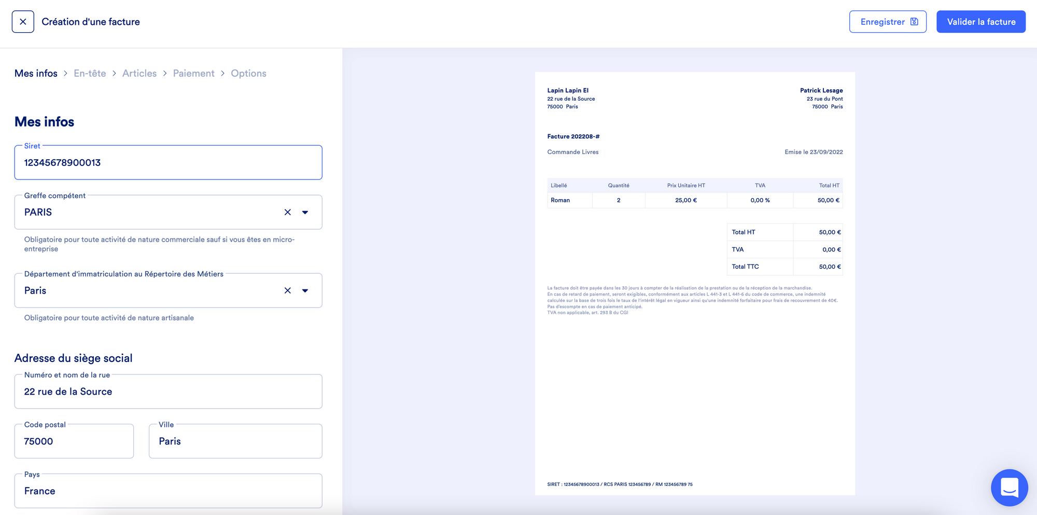Expand the Département d'immatriculation dropdown arrow
Screen dimensions: 1037x515
(x=305, y=290)
